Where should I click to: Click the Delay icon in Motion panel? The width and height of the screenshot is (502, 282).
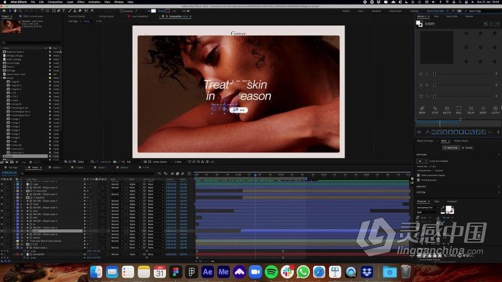(471, 110)
